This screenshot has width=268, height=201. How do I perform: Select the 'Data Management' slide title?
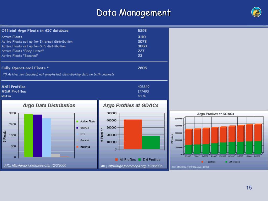(134, 13)
